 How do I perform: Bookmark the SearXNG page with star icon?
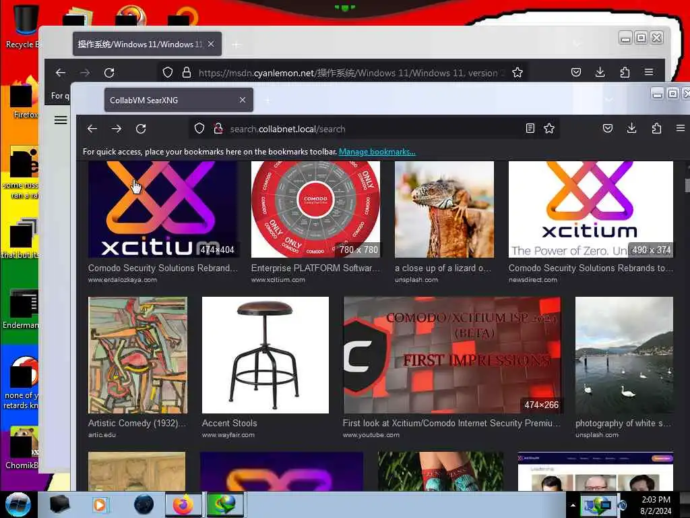coord(548,128)
